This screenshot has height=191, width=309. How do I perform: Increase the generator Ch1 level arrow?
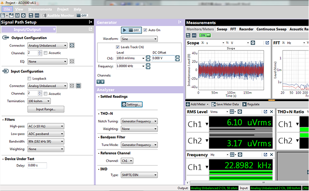click(x=148, y=57)
